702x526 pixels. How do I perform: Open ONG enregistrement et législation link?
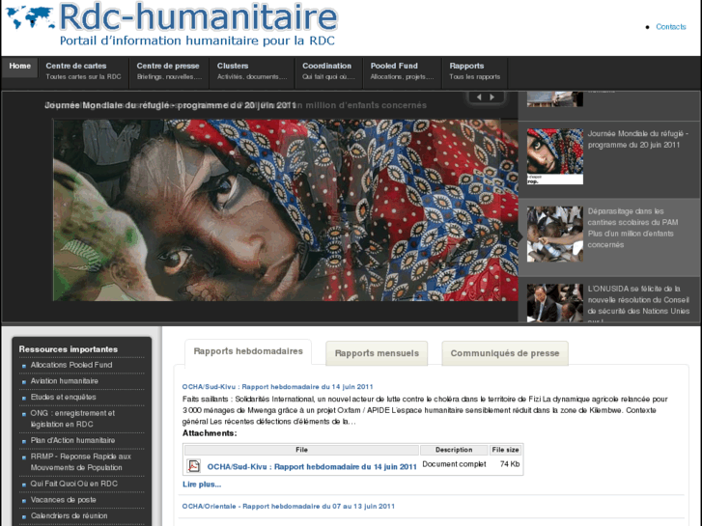(72, 419)
